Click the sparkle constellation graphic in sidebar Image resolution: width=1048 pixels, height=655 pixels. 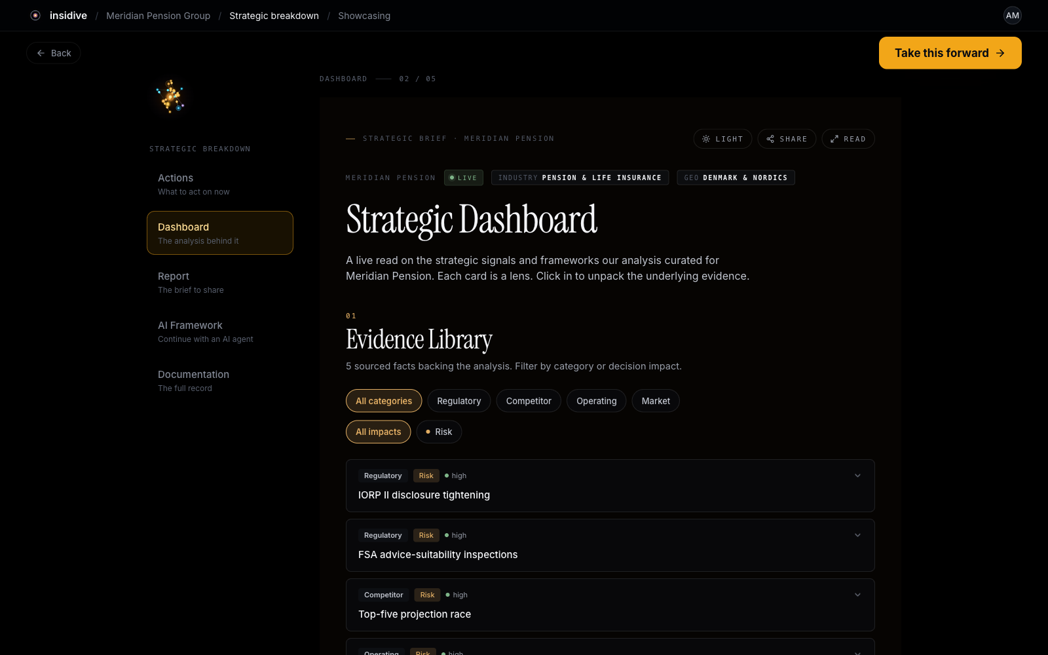(x=171, y=97)
